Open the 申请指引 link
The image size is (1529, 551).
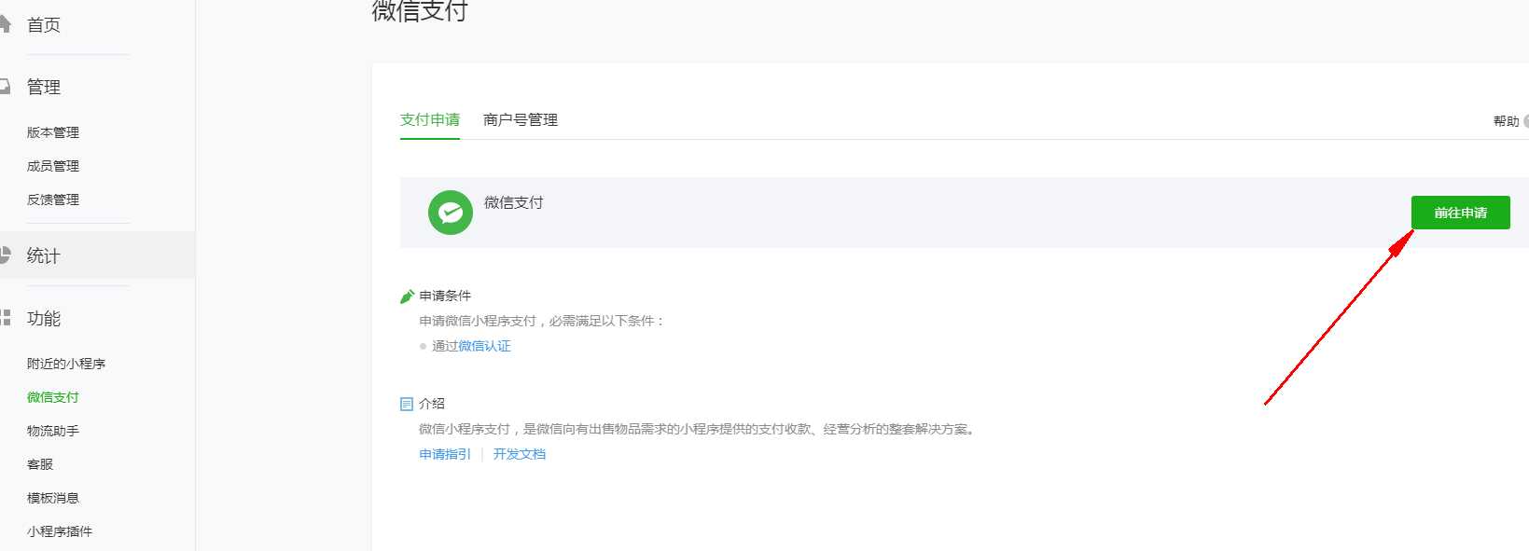pos(445,454)
